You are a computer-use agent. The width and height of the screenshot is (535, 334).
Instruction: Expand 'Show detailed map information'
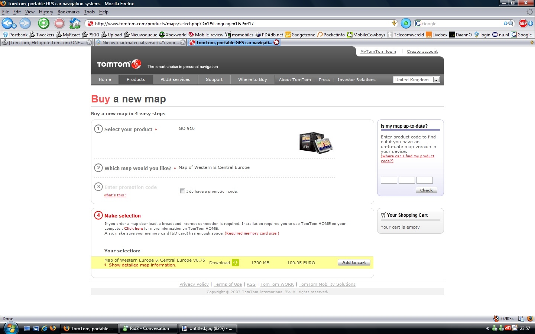140,265
